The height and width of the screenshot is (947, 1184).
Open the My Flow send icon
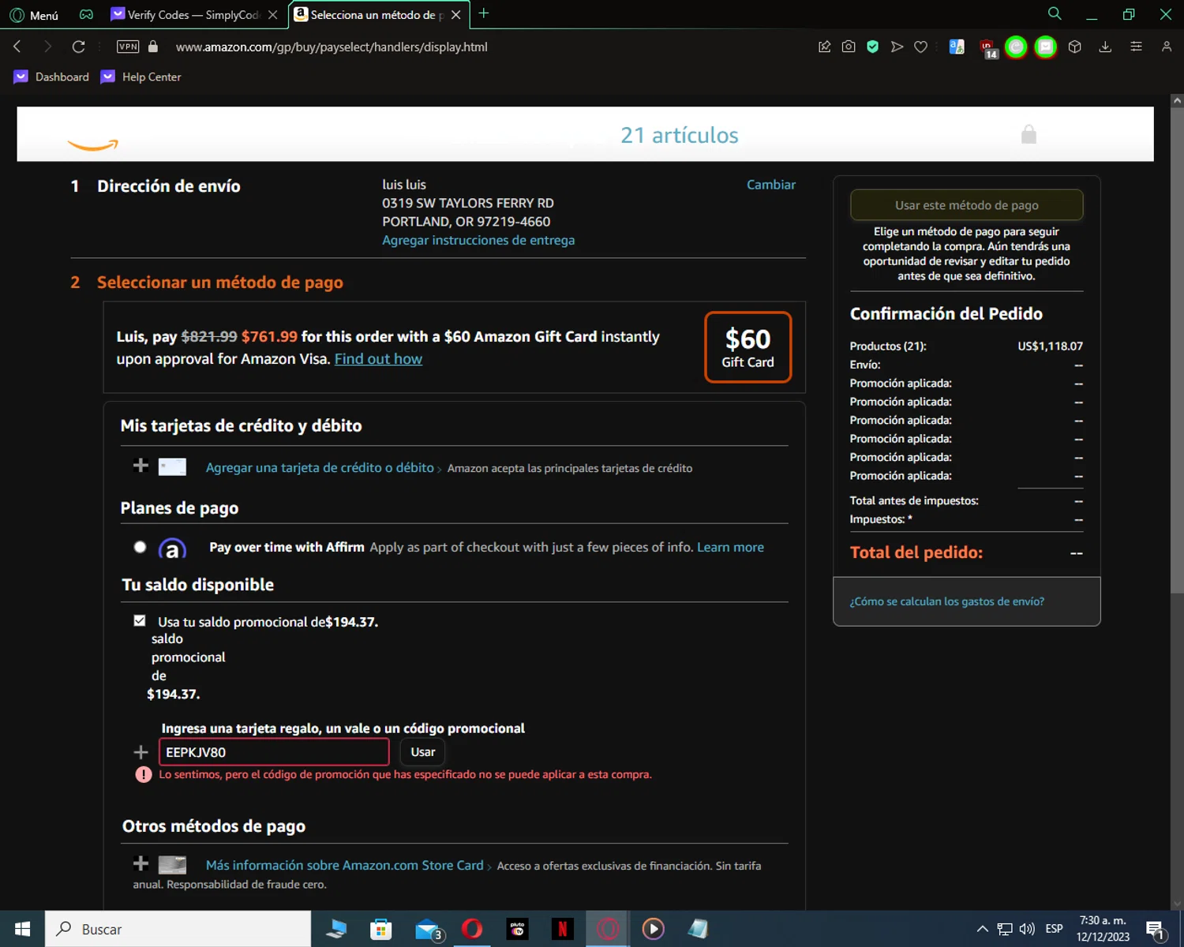click(x=897, y=47)
